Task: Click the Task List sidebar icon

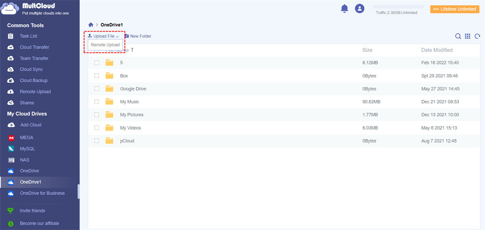Action: click(11, 36)
